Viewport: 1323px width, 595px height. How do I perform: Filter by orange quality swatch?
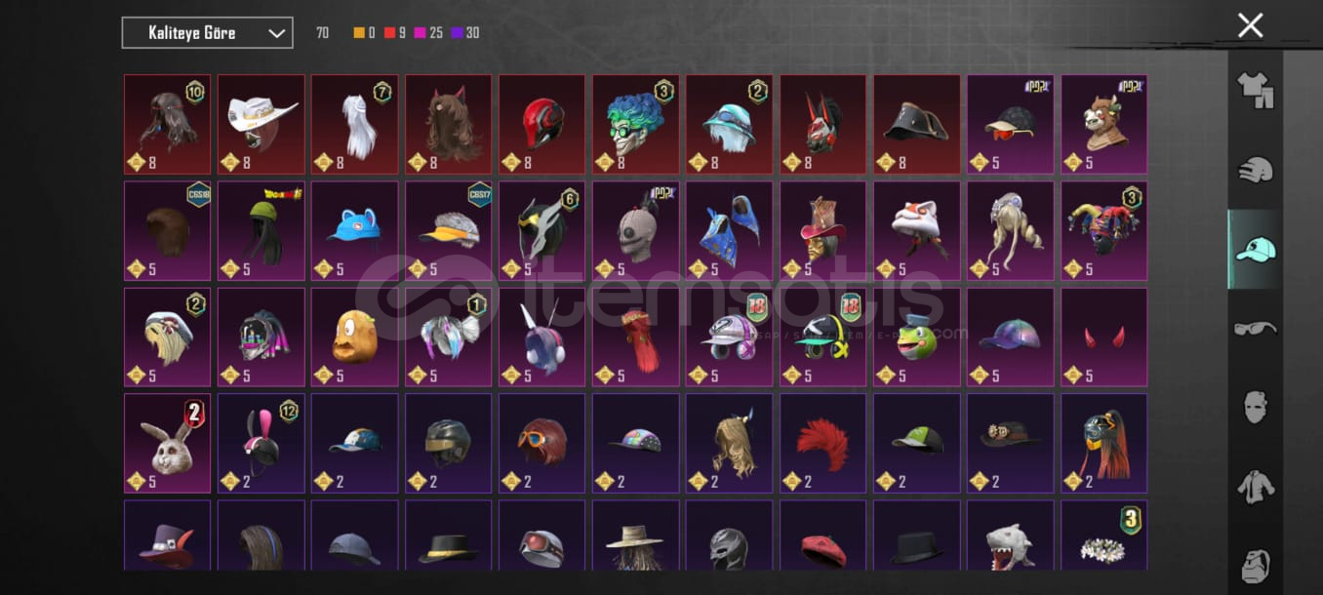pos(359,33)
